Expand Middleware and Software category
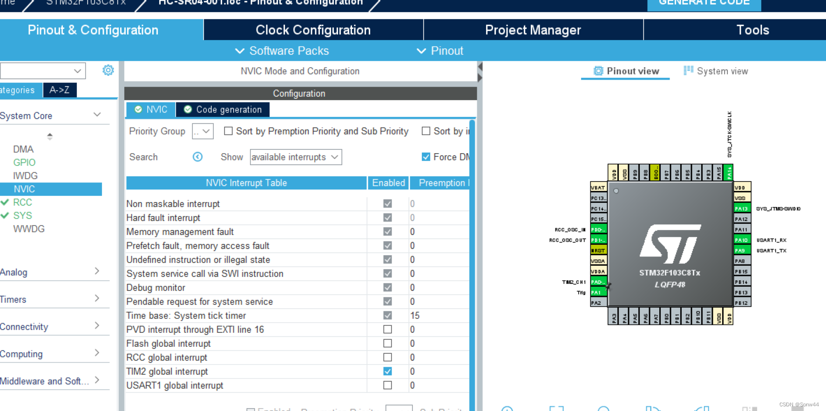The width and height of the screenshot is (826, 411). tap(97, 380)
